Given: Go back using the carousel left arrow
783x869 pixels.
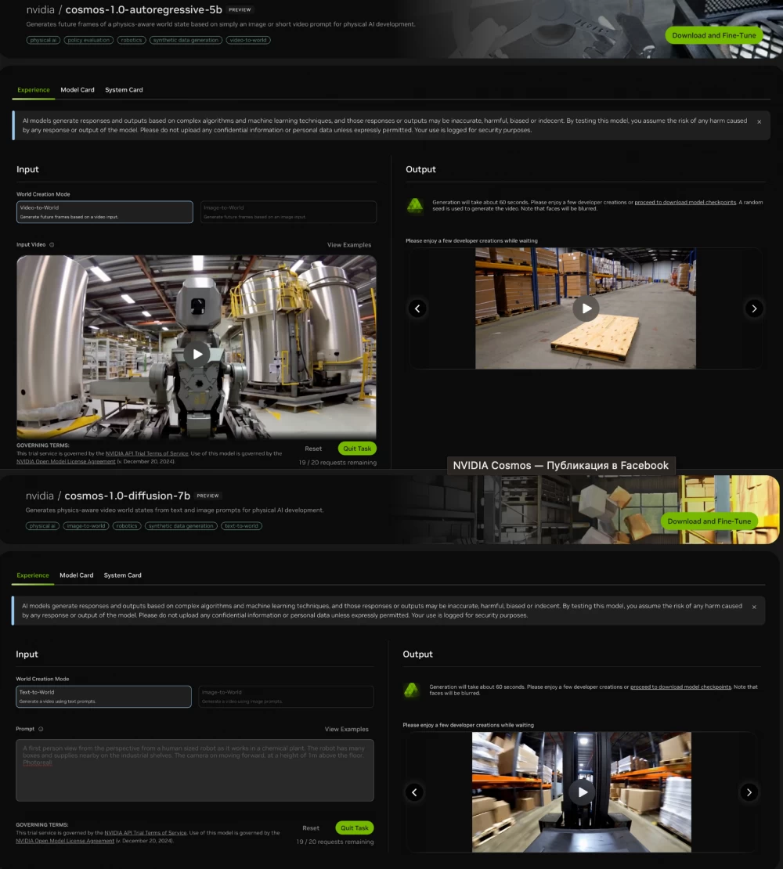Looking at the screenshot, I should pyautogui.click(x=417, y=308).
